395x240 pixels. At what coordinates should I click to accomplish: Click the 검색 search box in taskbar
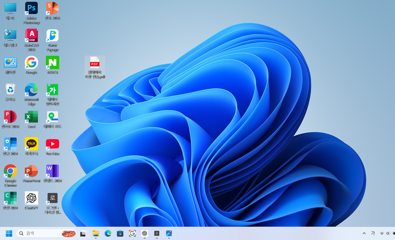(x=46, y=233)
